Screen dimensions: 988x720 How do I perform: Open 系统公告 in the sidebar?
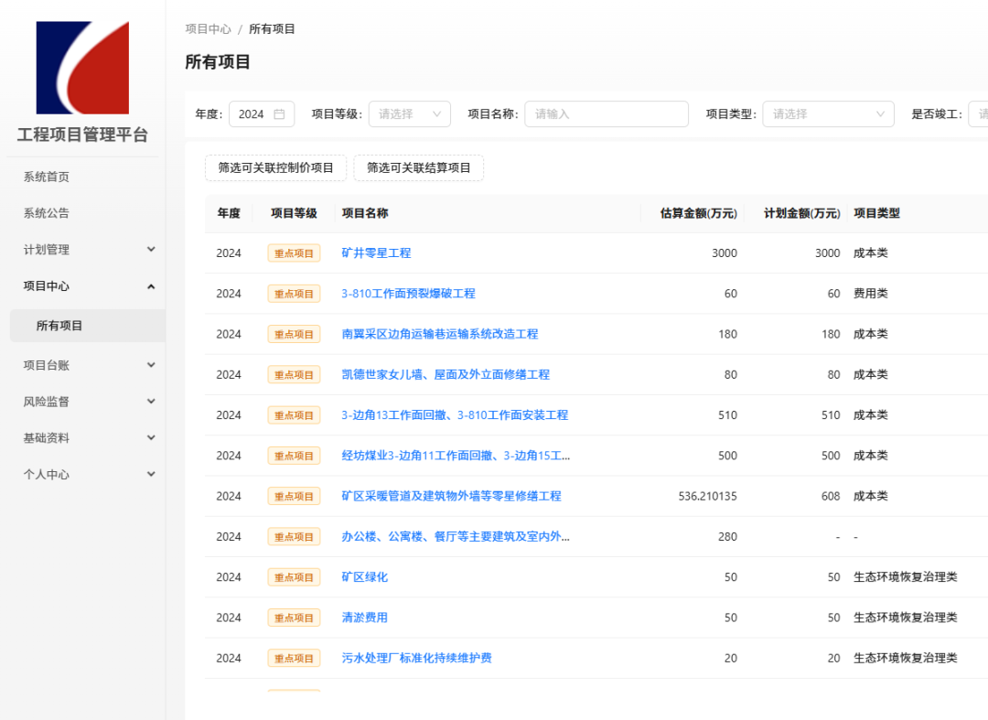coord(46,213)
